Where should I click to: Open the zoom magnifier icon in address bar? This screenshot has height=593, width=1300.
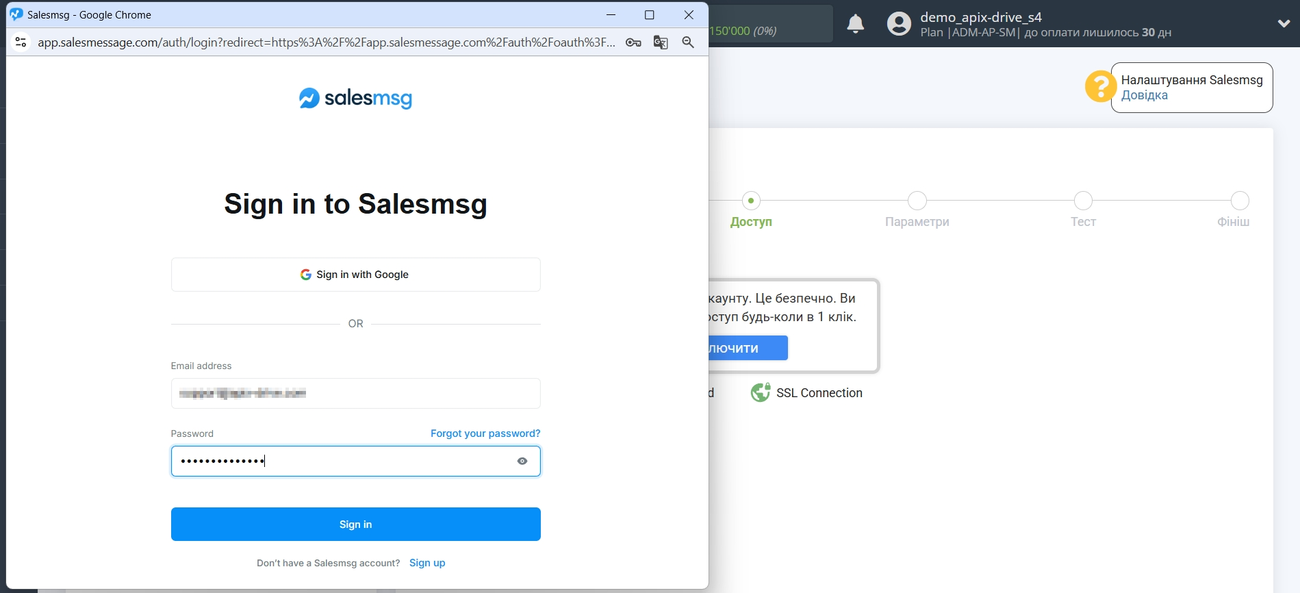(688, 42)
